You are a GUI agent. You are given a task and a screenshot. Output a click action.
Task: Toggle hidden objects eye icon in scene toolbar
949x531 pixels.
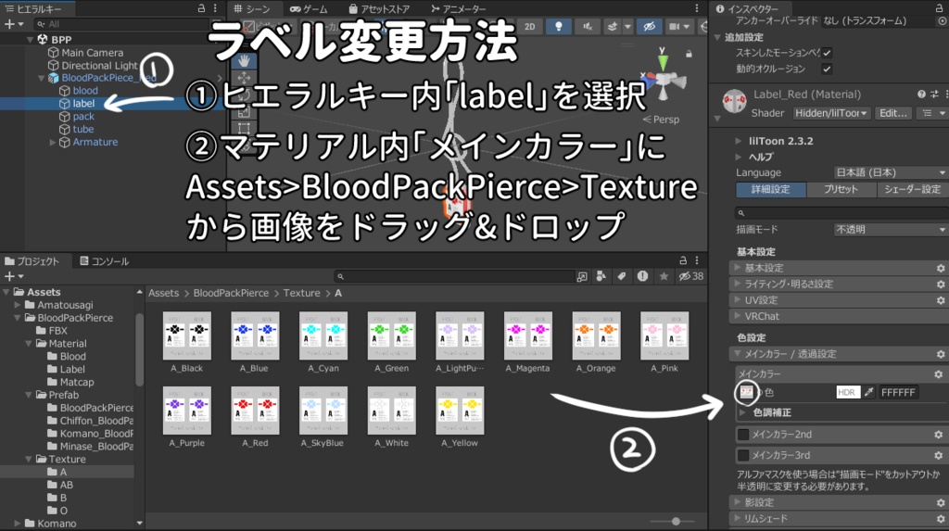pyautogui.click(x=650, y=27)
